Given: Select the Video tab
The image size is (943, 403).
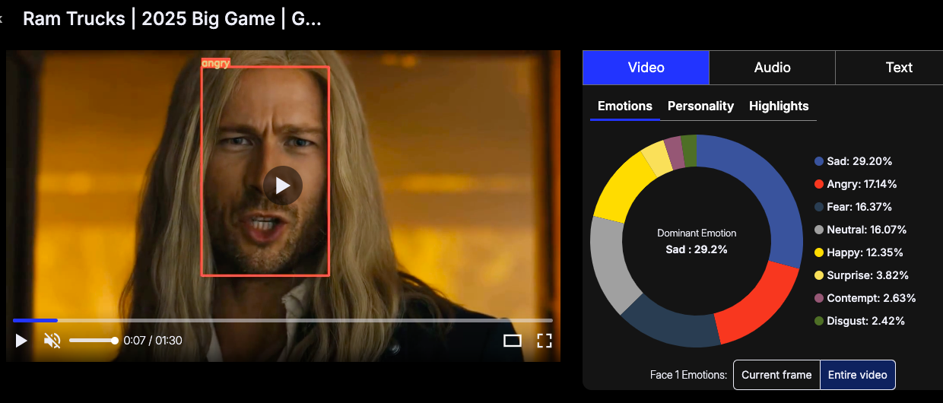Looking at the screenshot, I should (x=646, y=68).
